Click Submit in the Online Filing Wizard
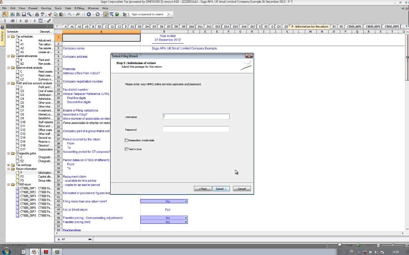 point(221,189)
